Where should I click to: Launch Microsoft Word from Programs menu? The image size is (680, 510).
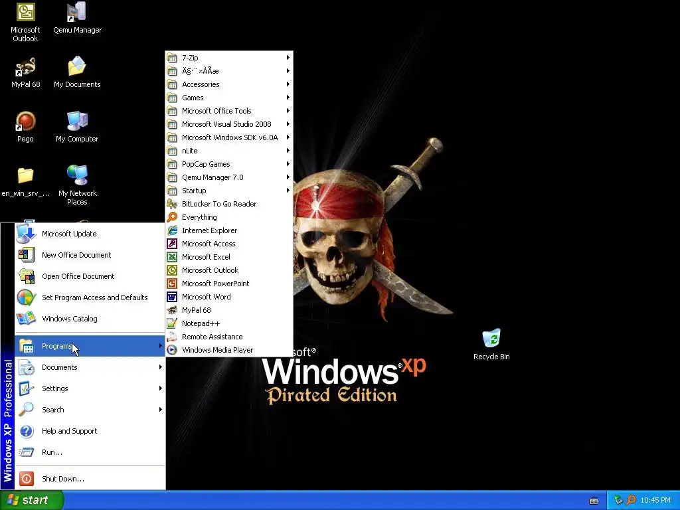(229, 297)
